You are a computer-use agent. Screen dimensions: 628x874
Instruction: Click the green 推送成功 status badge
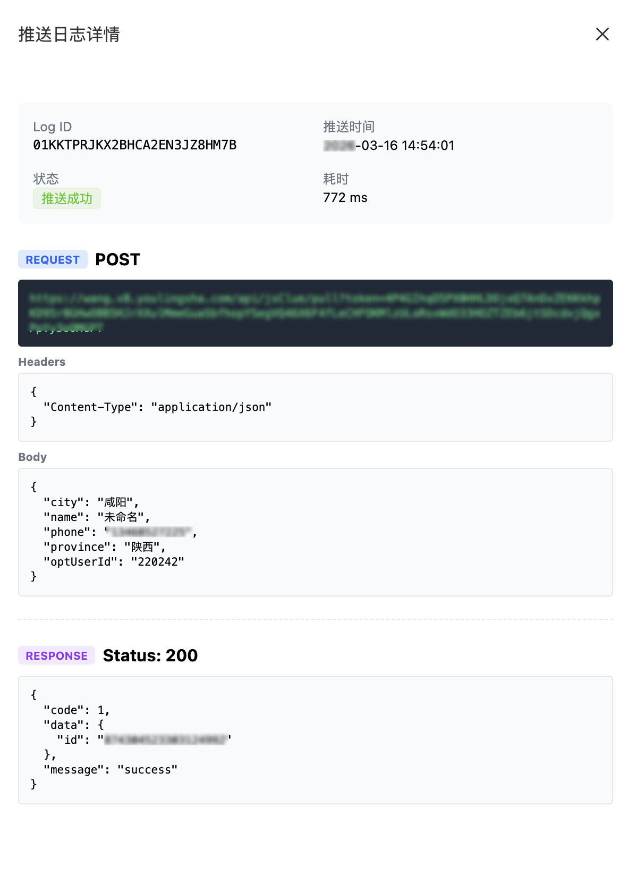click(67, 199)
